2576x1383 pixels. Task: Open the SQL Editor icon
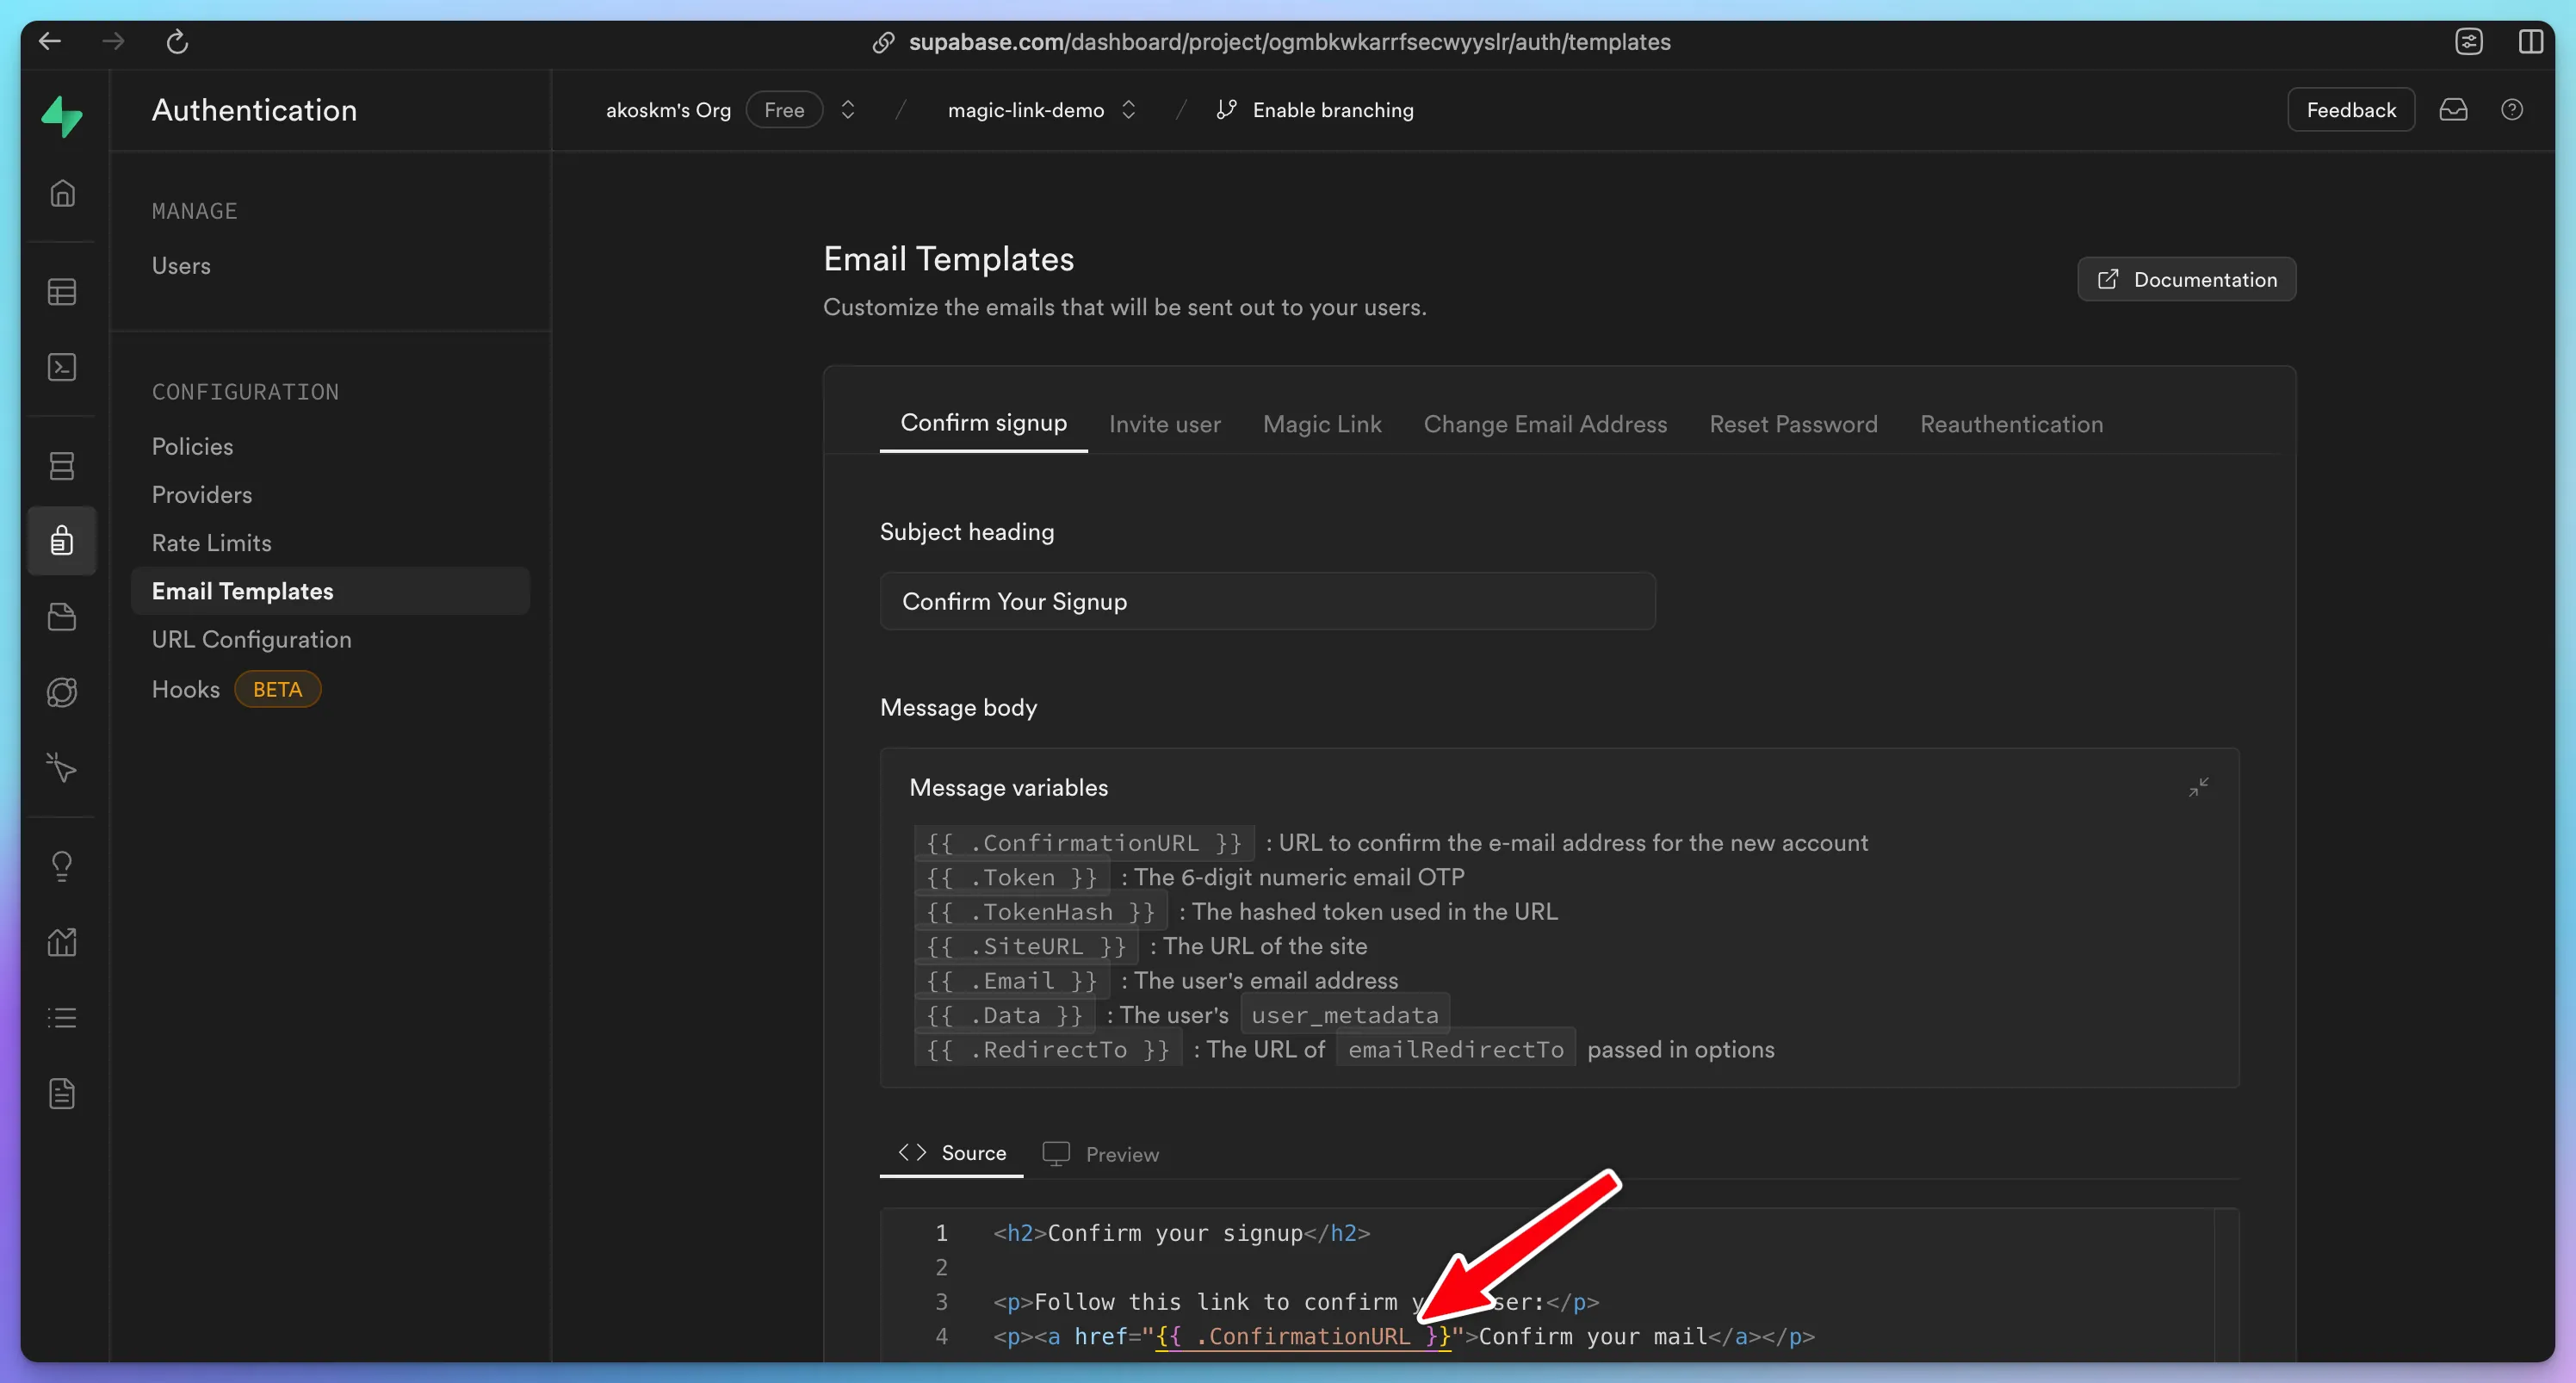tap(62, 367)
